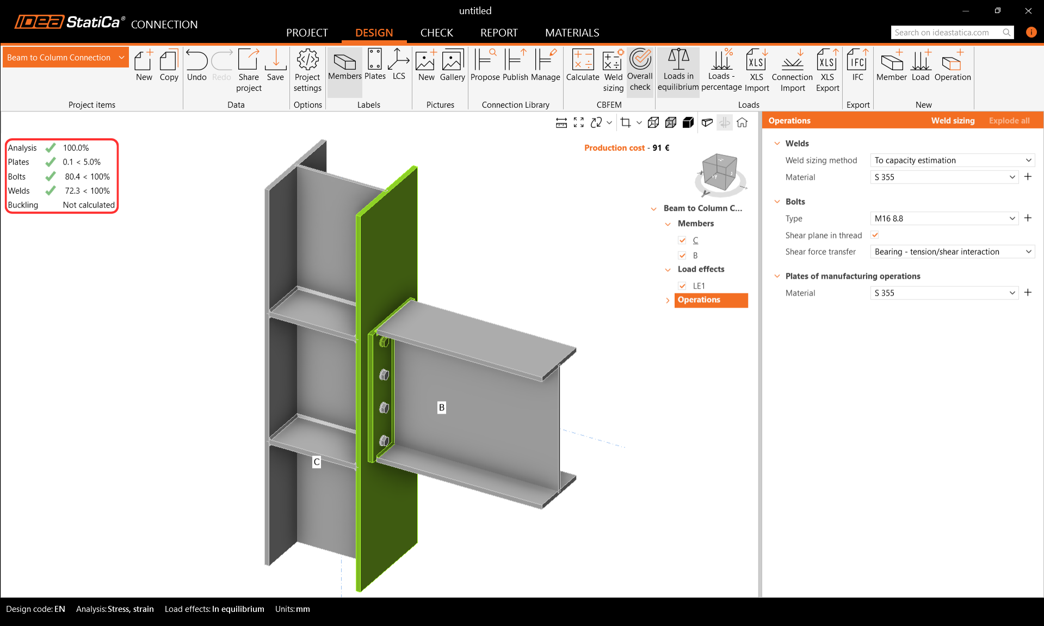Open the Weld sizing method dropdown

[x=952, y=161]
